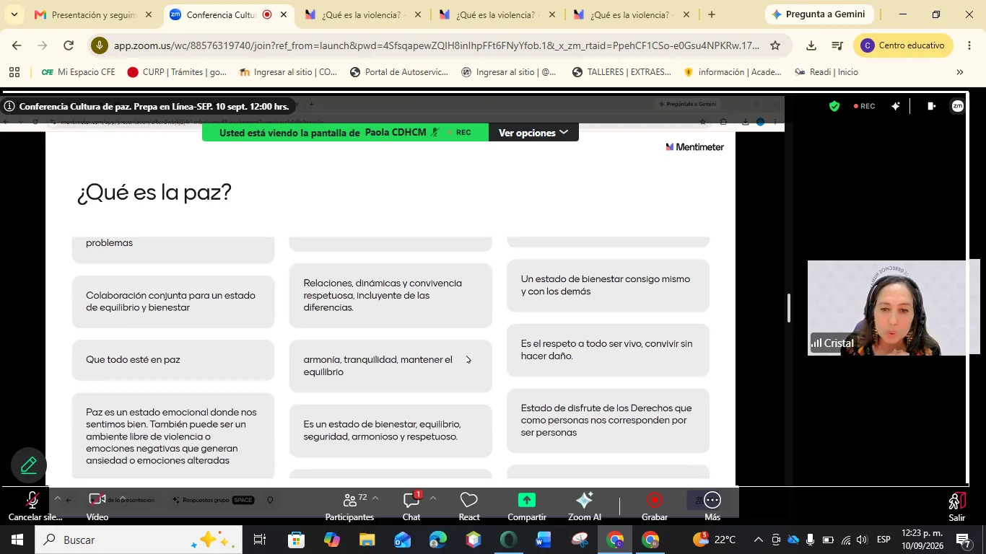This screenshot has width=986, height=554.
Task: Expand the participants options chevron
Action: click(x=375, y=498)
